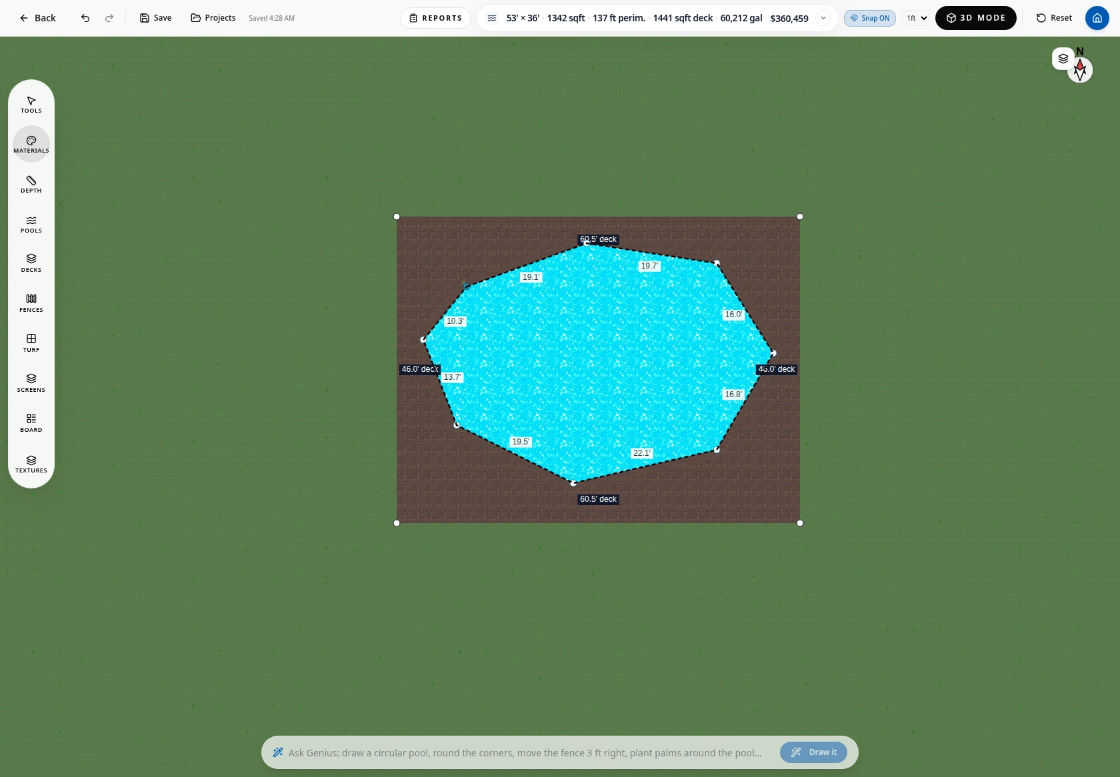
Task: Open the Screens tool
Action: pos(31,384)
